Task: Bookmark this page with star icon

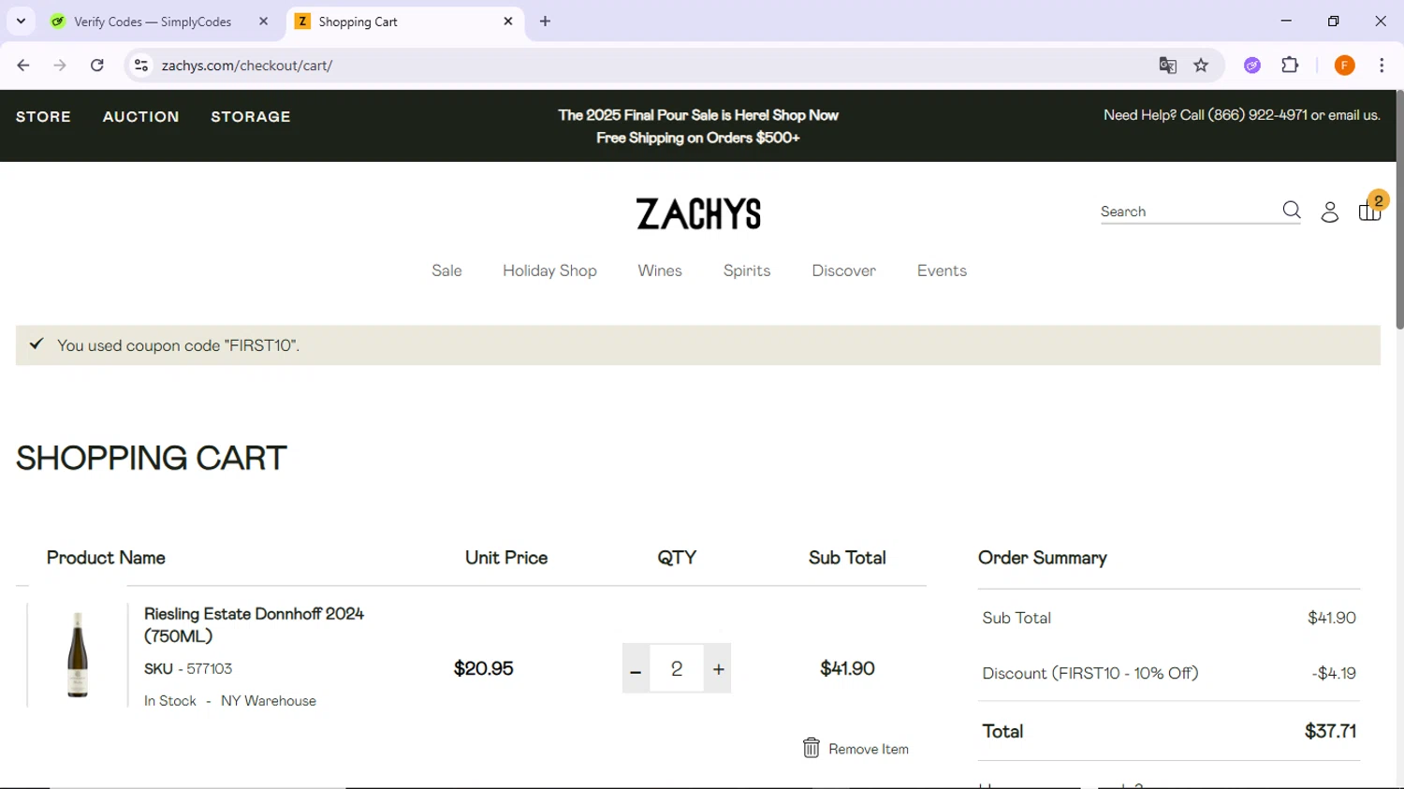Action: point(1202,66)
